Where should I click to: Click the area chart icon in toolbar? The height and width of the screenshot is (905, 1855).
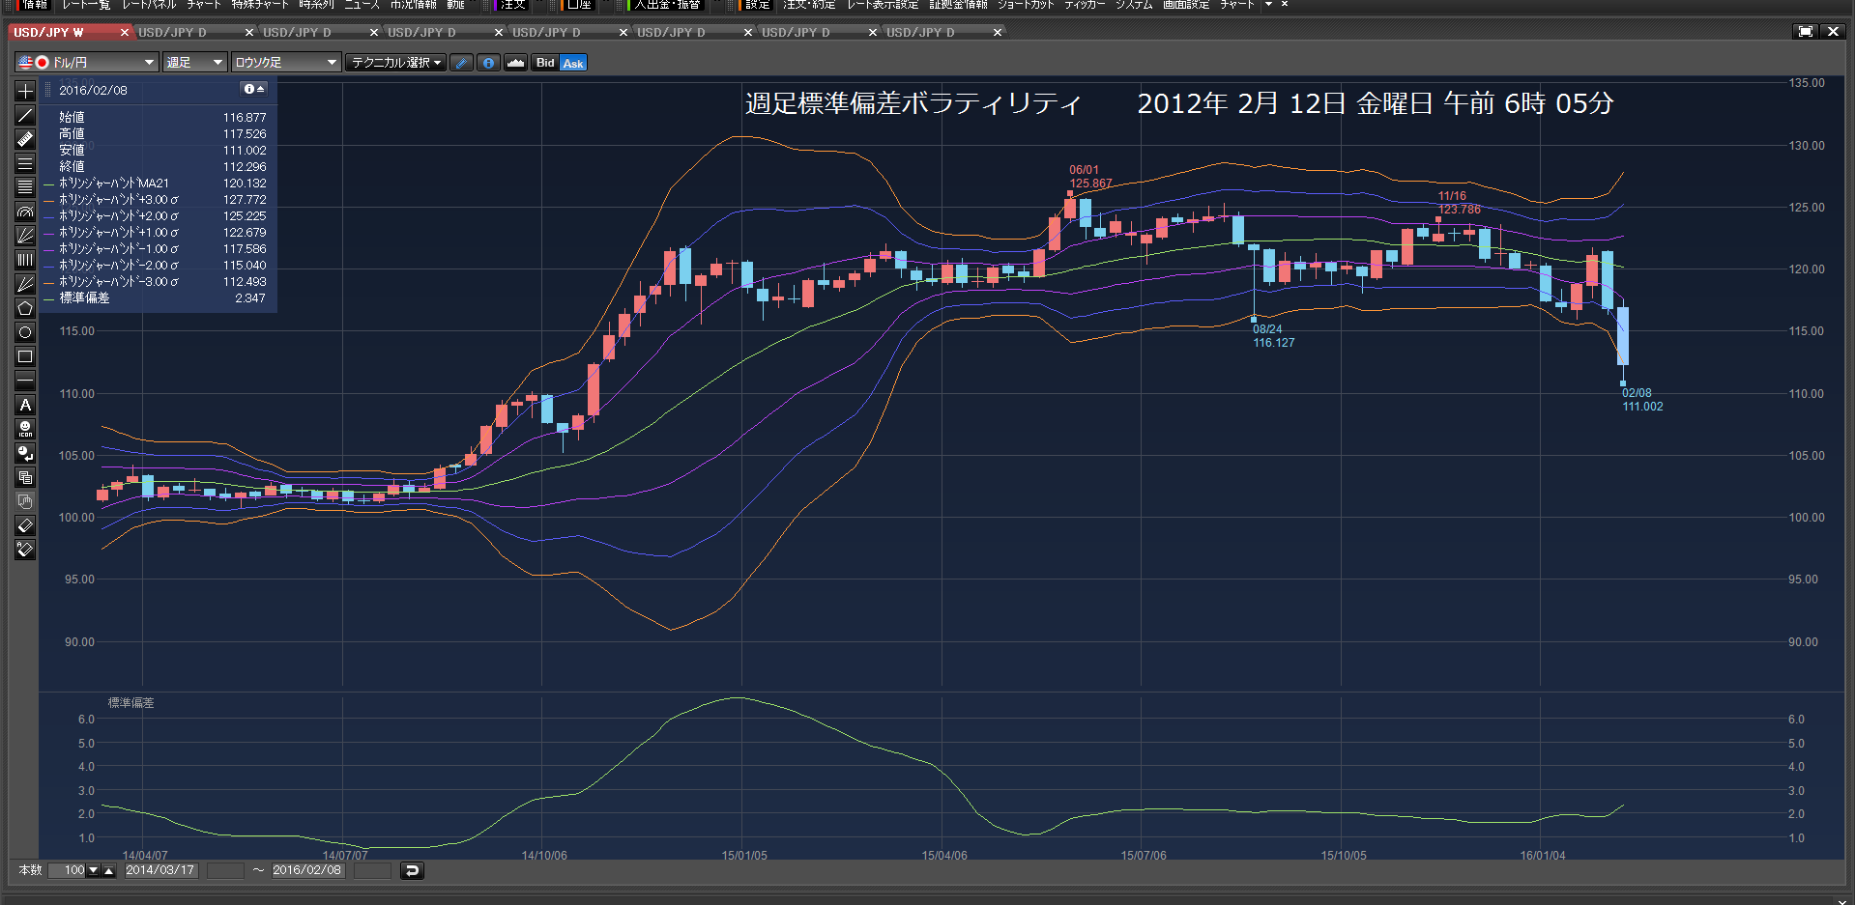tap(515, 63)
